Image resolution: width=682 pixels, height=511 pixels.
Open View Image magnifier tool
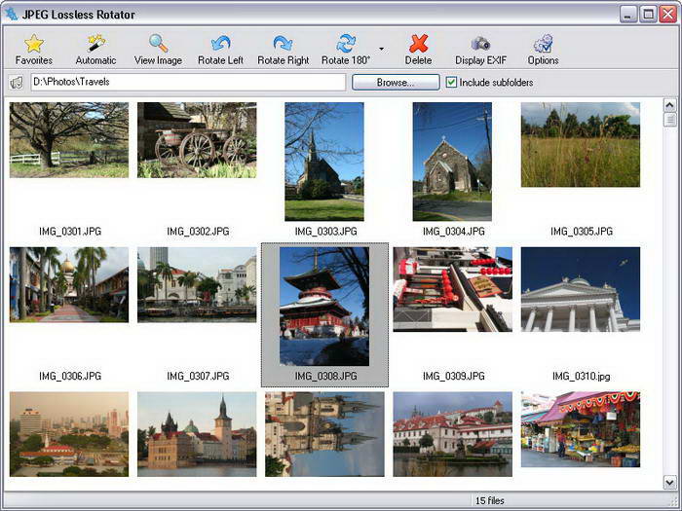click(x=158, y=44)
